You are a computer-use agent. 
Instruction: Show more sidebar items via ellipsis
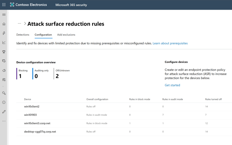coord(4,121)
